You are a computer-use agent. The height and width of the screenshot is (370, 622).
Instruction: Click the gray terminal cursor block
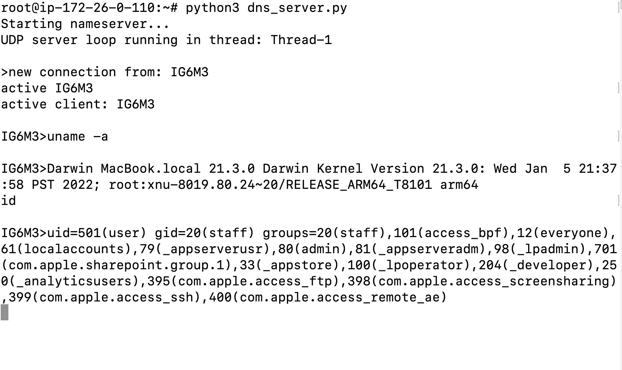click(5, 312)
